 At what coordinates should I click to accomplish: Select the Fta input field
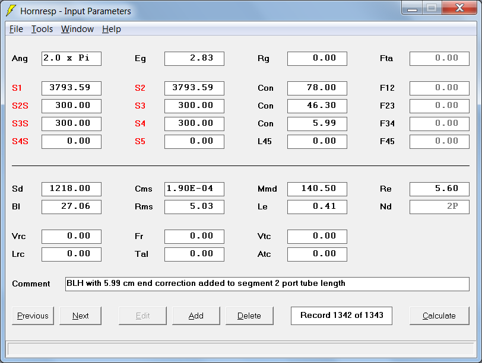(440, 59)
